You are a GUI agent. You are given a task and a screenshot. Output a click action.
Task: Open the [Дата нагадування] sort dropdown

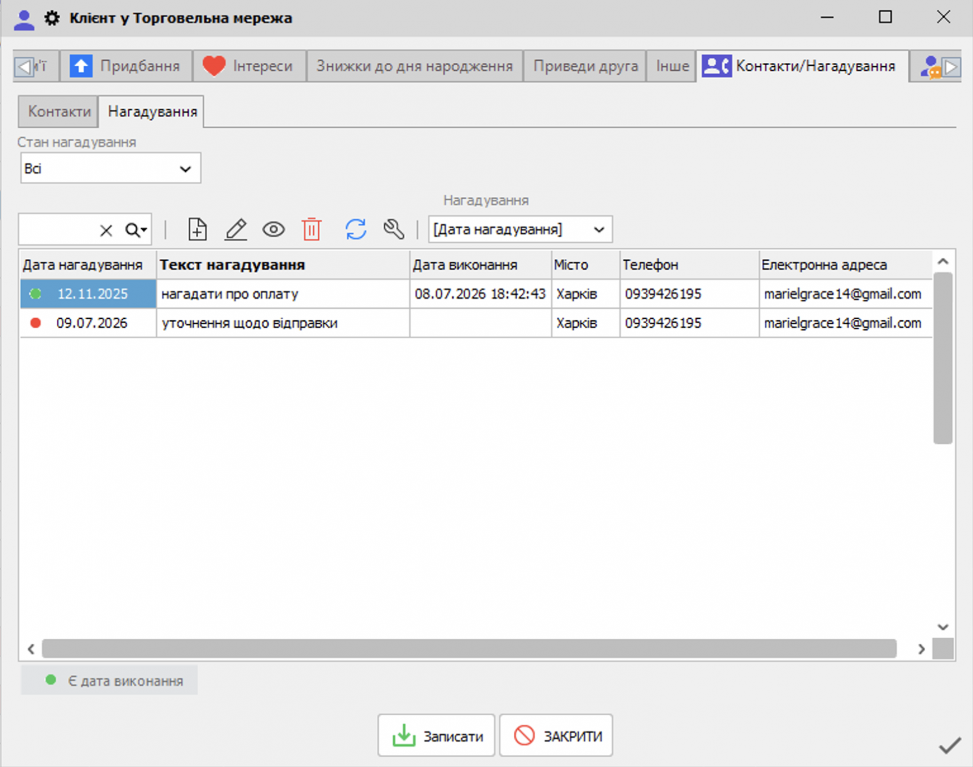(x=520, y=229)
